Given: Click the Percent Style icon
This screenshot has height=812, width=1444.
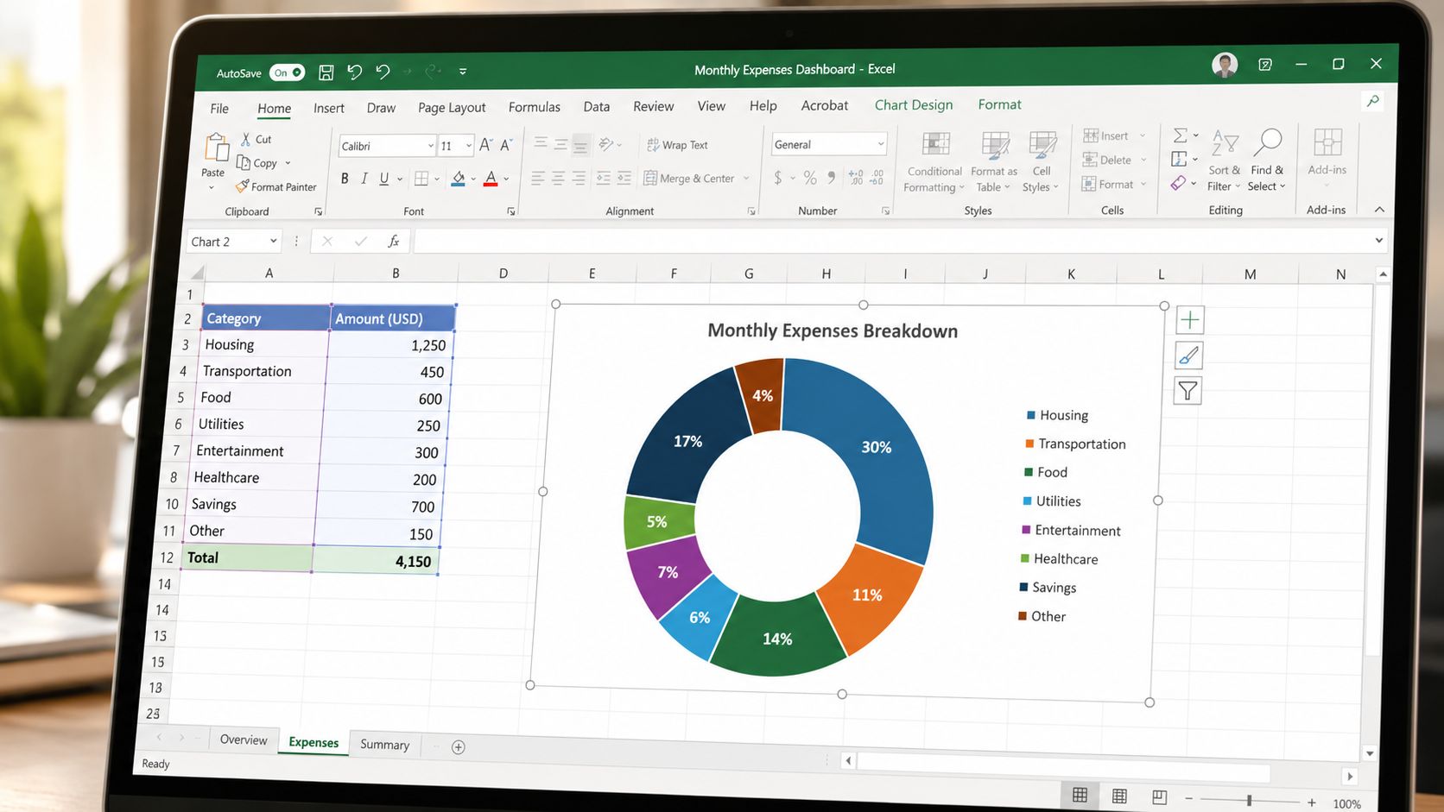Looking at the screenshot, I should coord(810,177).
